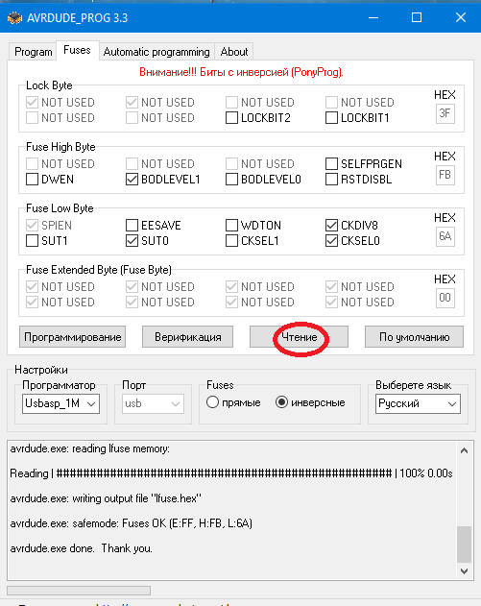
Task: Click the AVRDUDE_PROG chip icon in title bar
Action: tap(14, 18)
